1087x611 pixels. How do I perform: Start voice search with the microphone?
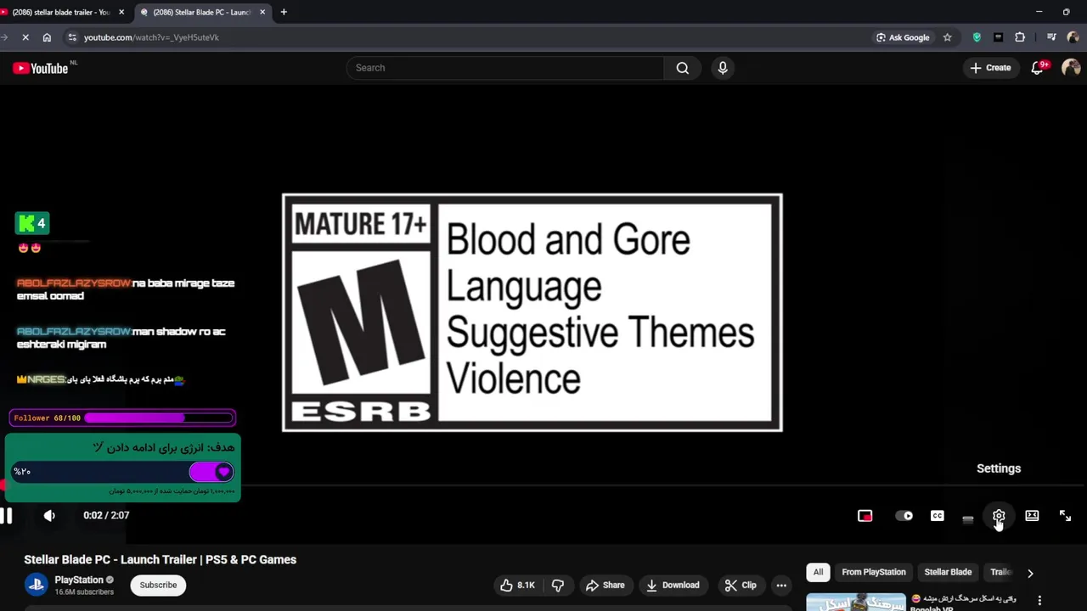point(723,68)
